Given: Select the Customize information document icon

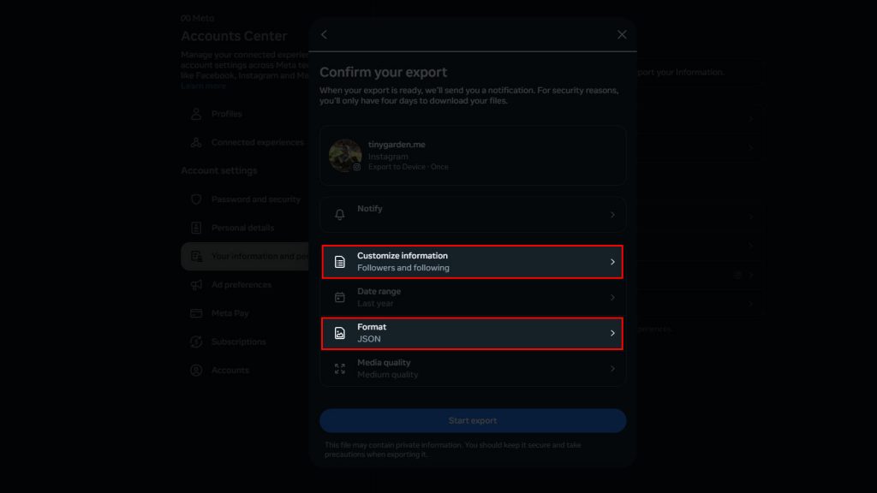Looking at the screenshot, I should (x=339, y=262).
